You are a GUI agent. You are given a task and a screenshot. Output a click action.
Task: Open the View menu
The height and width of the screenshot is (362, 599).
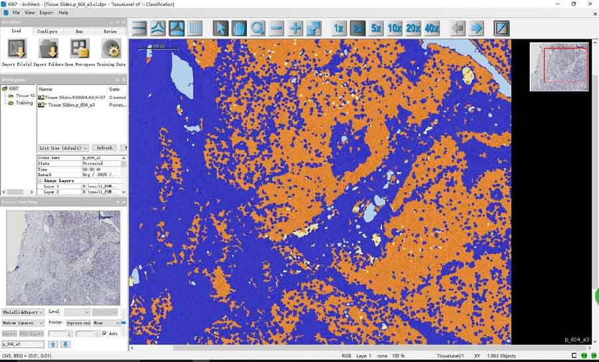(29, 13)
